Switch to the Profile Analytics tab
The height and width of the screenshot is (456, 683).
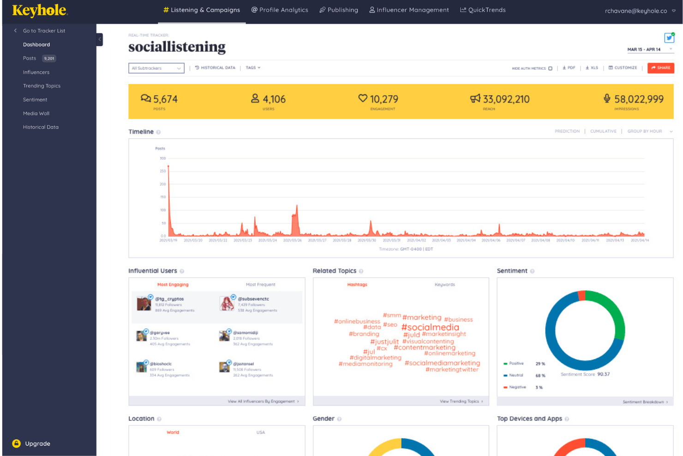280,10
